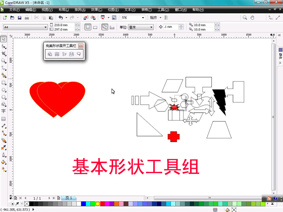
Task: Select the Ellipse tool
Action: [4, 90]
